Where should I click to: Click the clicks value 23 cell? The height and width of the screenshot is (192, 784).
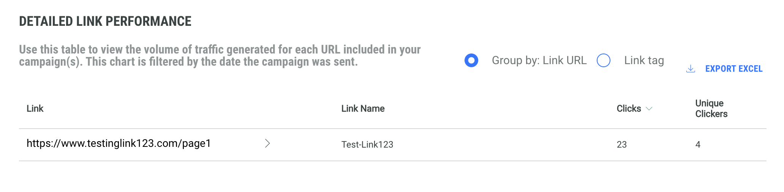(x=621, y=145)
